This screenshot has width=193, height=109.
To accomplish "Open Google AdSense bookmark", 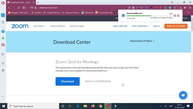I will click(52, 13).
